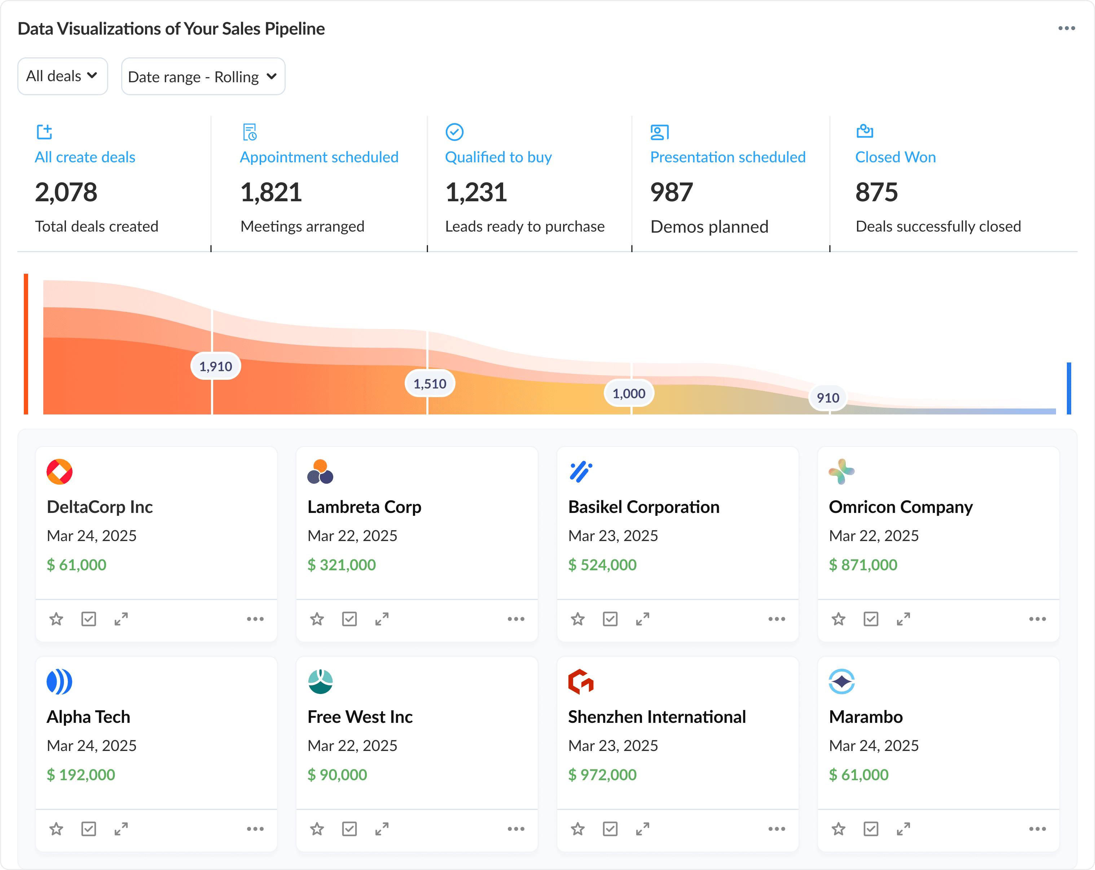
Task: Tick the Omricon Company card checkbox
Action: click(x=871, y=619)
